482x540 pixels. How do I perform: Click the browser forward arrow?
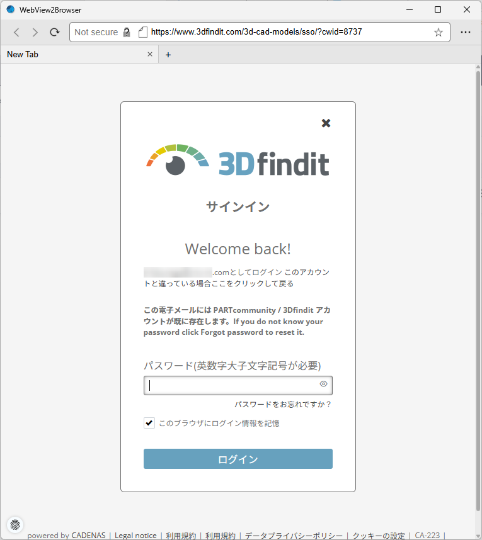(35, 32)
